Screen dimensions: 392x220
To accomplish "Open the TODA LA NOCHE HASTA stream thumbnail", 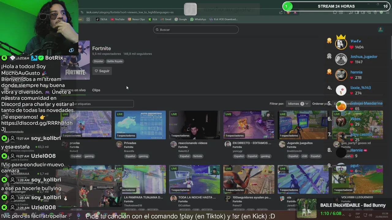I will click(x=194, y=179).
